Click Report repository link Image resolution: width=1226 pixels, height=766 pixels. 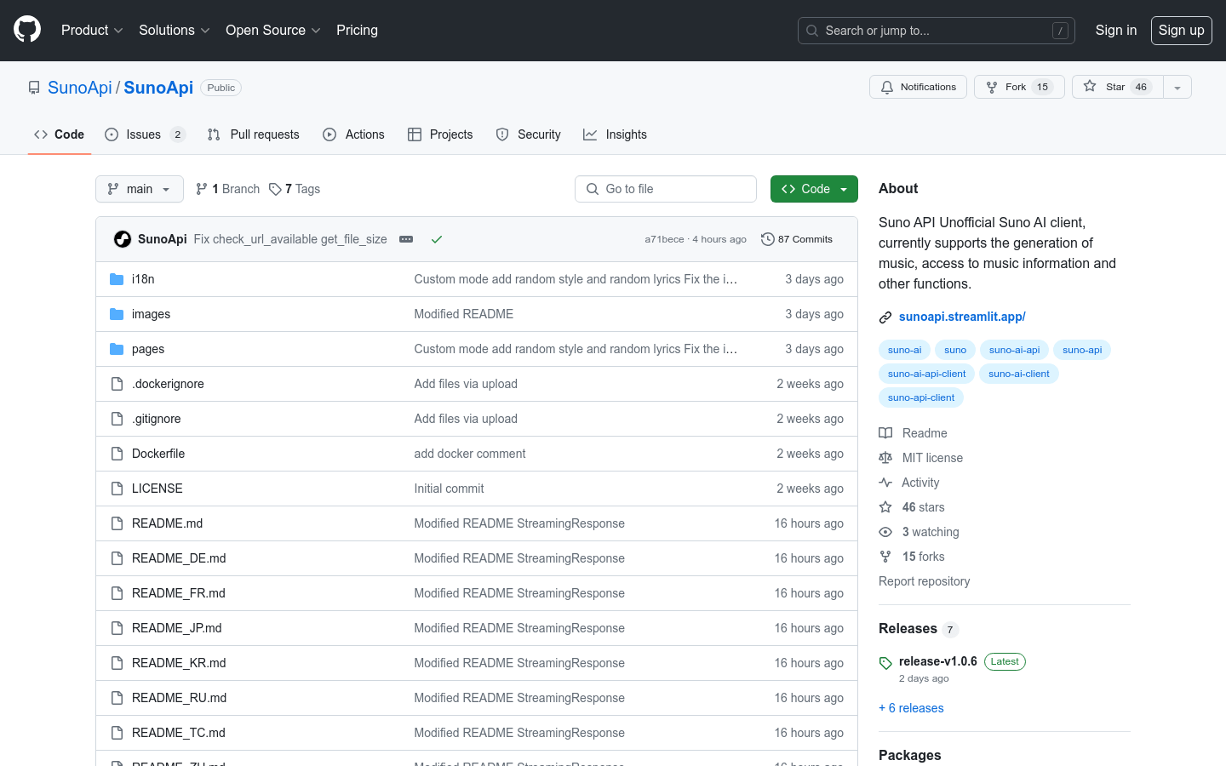[x=924, y=581]
